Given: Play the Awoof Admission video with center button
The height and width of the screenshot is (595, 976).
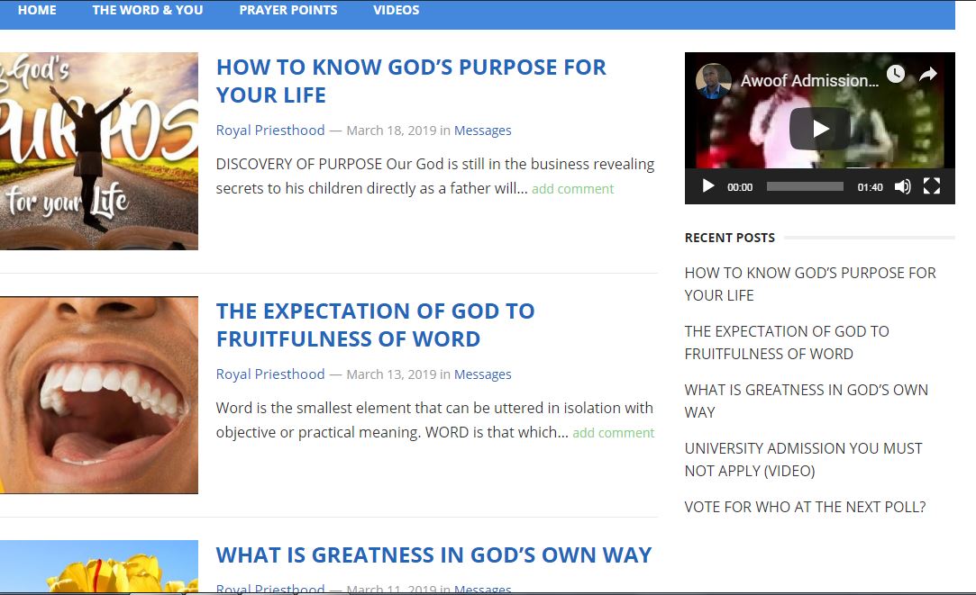Looking at the screenshot, I should 820,129.
